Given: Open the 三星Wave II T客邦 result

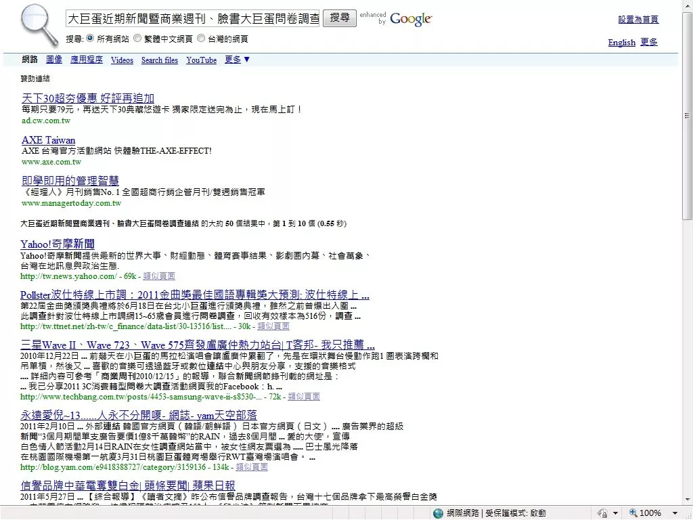Looking at the screenshot, I should coord(198,345).
